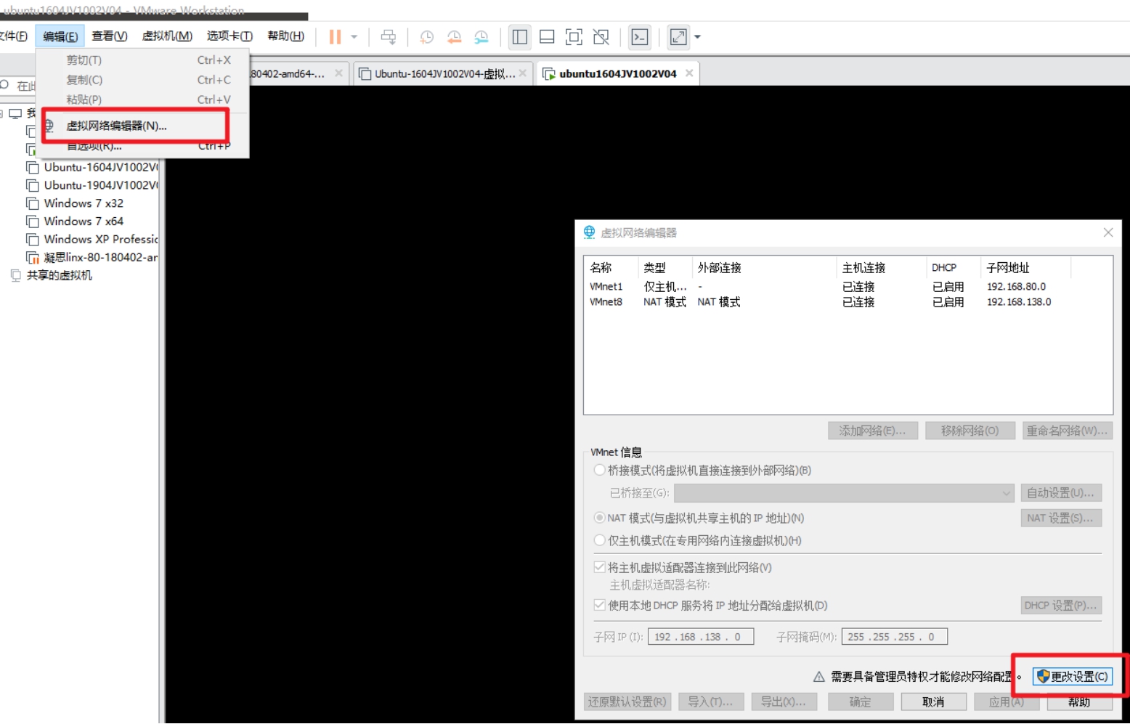Click the 添加网络(E)... button
The image size is (1130, 724).
coord(873,431)
